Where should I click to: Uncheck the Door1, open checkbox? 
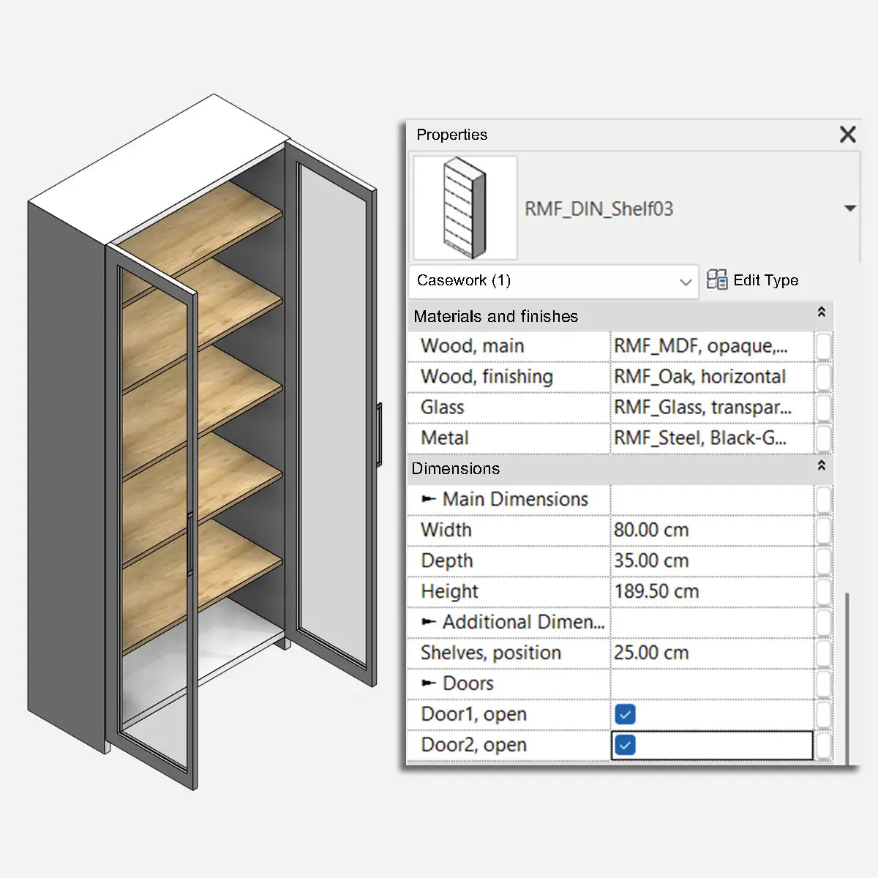pos(626,714)
